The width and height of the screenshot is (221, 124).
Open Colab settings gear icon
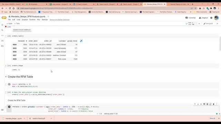coord(211,18)
